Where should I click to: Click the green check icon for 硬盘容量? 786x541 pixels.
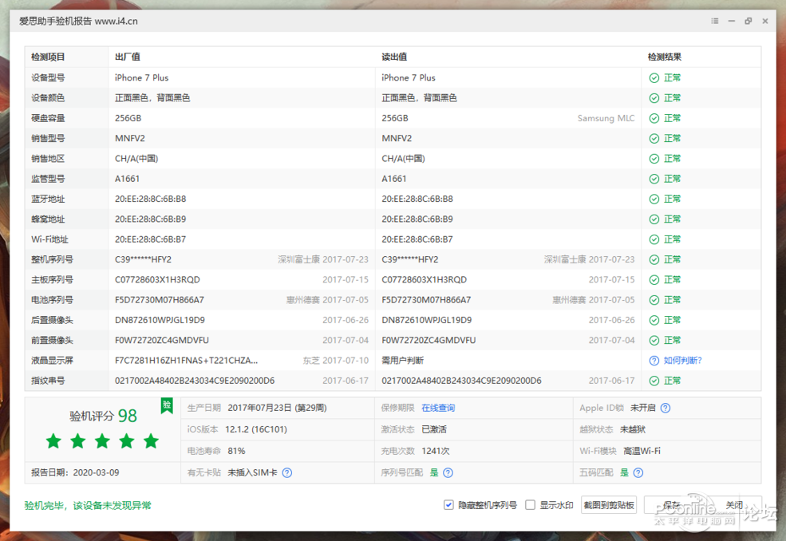654,118
